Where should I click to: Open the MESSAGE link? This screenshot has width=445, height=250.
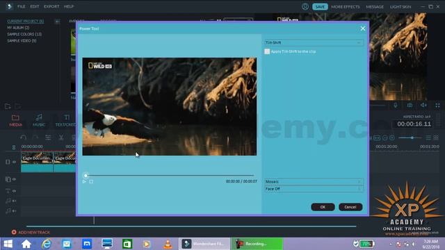(x=375, y=7)
